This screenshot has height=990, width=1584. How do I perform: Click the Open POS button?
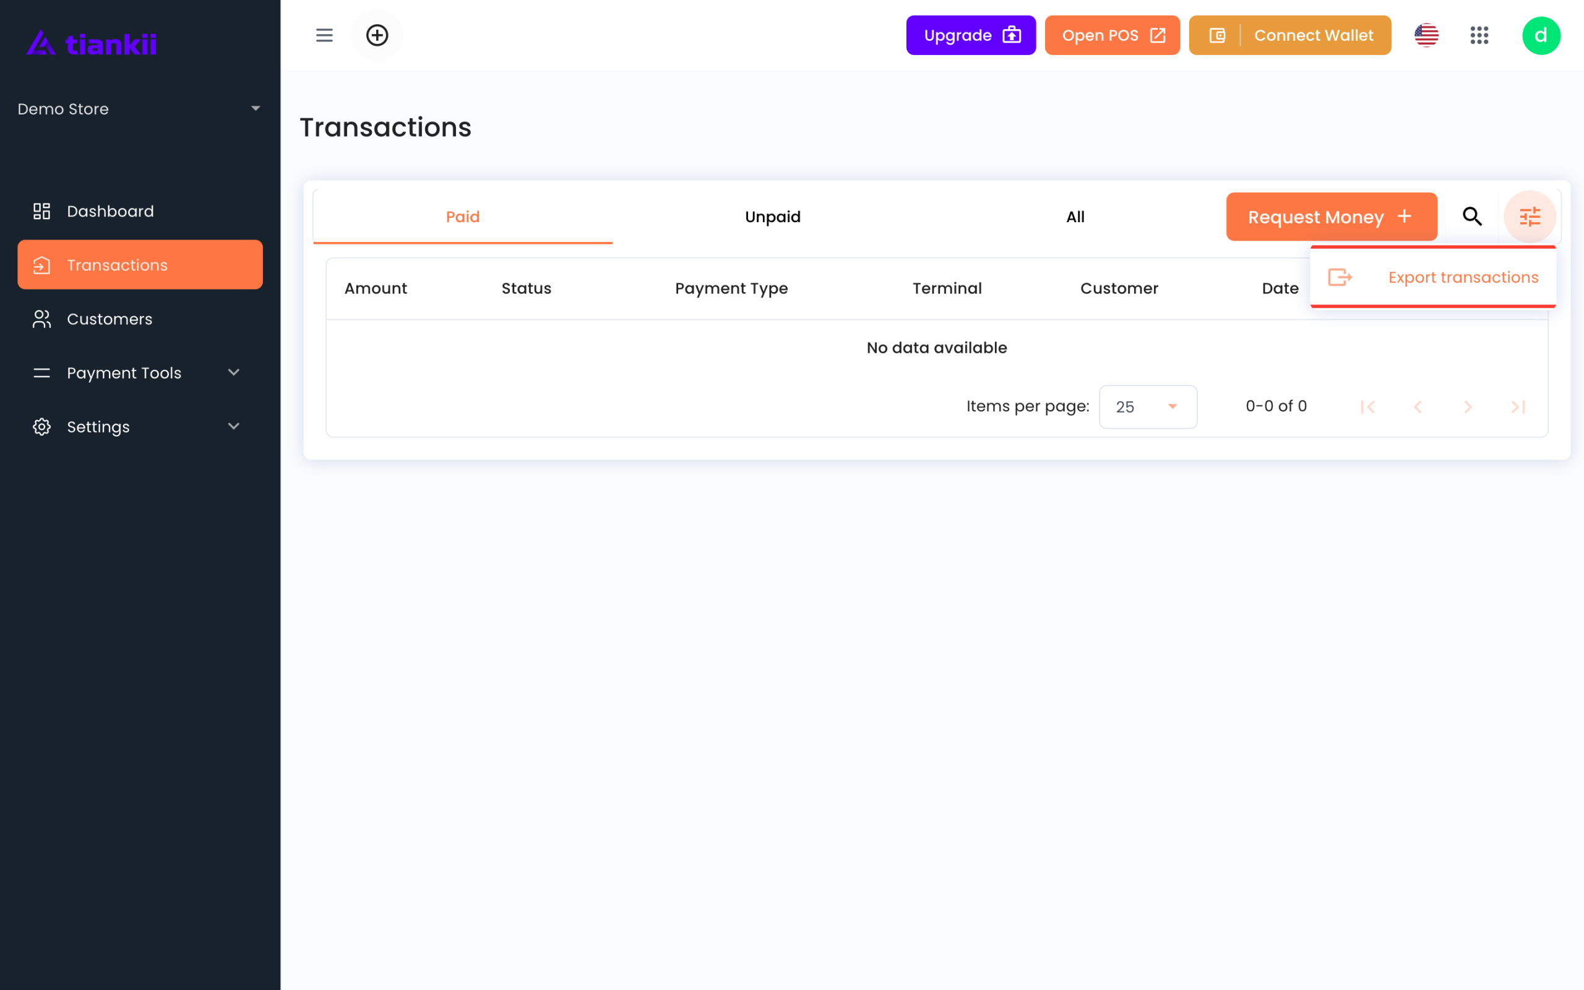(x=1112, y=35)
